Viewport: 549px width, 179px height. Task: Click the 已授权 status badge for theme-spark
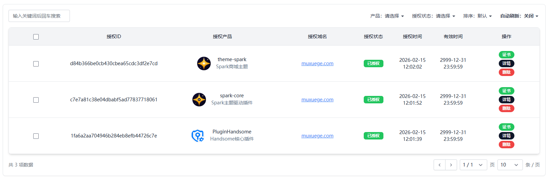point(373,63)
